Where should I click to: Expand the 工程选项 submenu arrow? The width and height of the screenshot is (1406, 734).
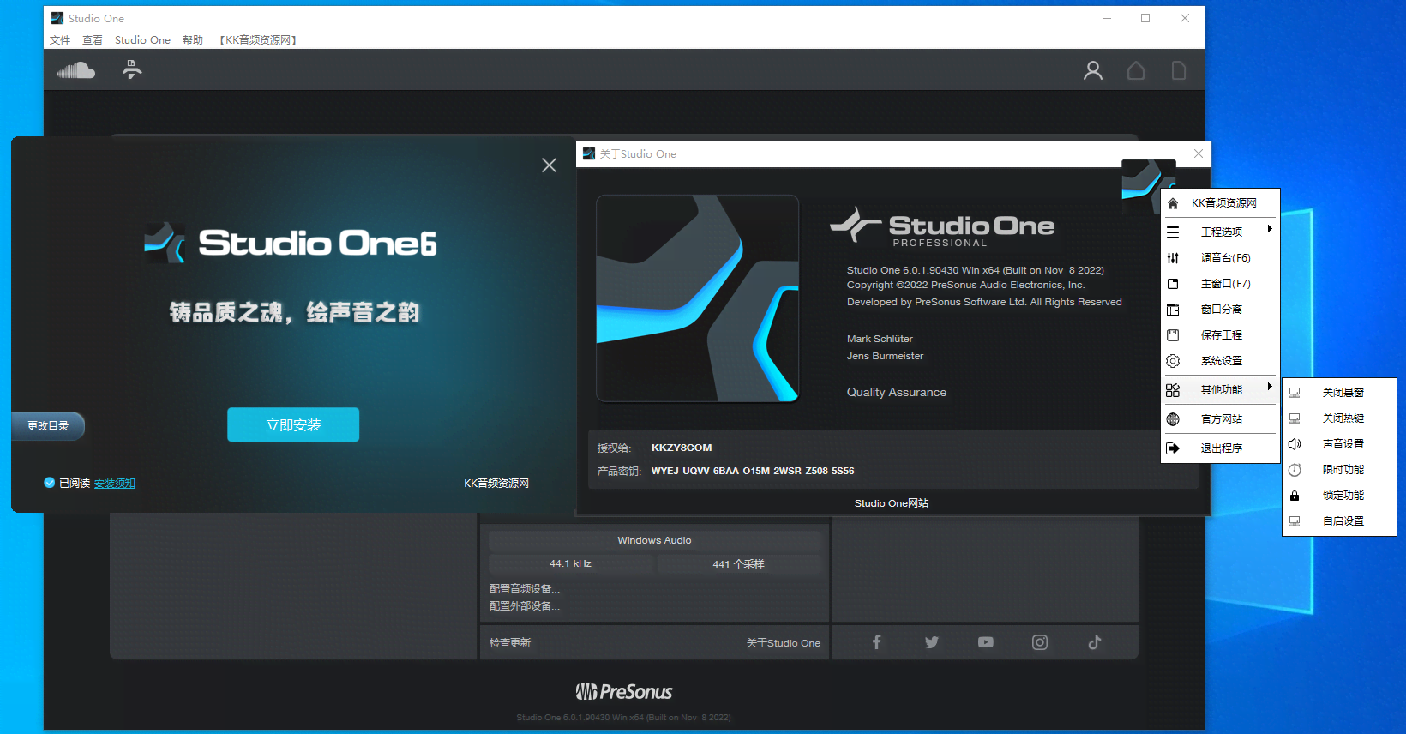(1270, 229)
